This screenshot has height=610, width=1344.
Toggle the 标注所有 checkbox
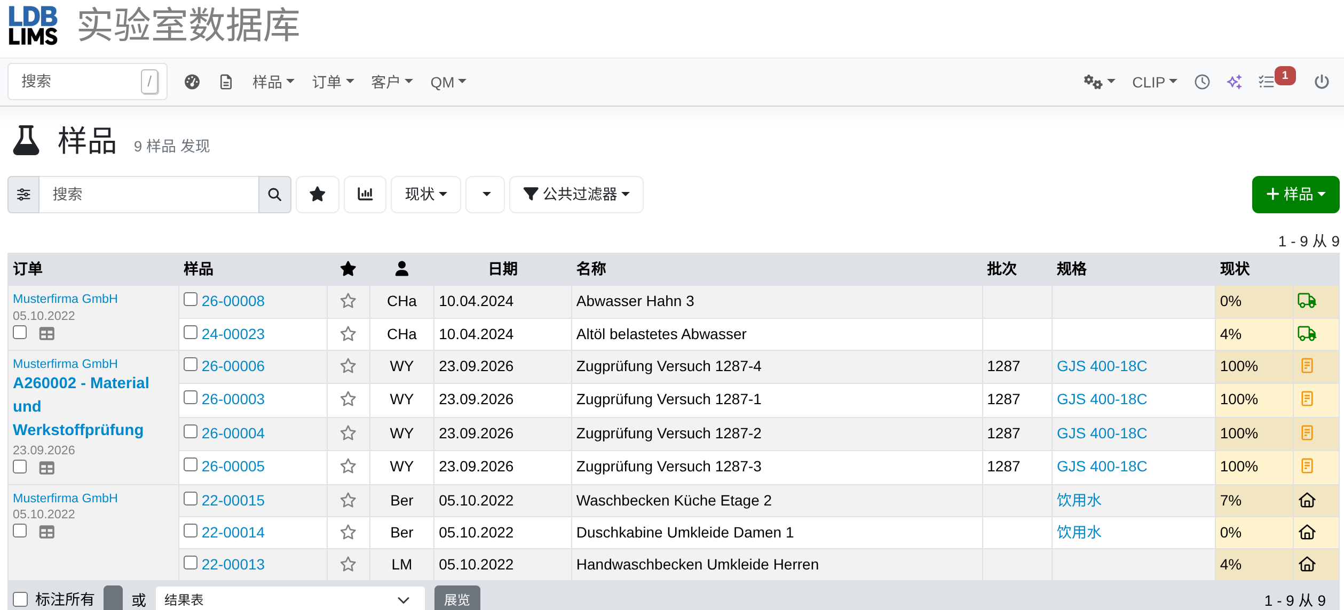[20, 599]
